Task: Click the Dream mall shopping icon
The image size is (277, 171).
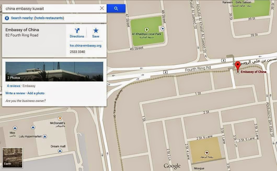Action: tap(60, 151)
